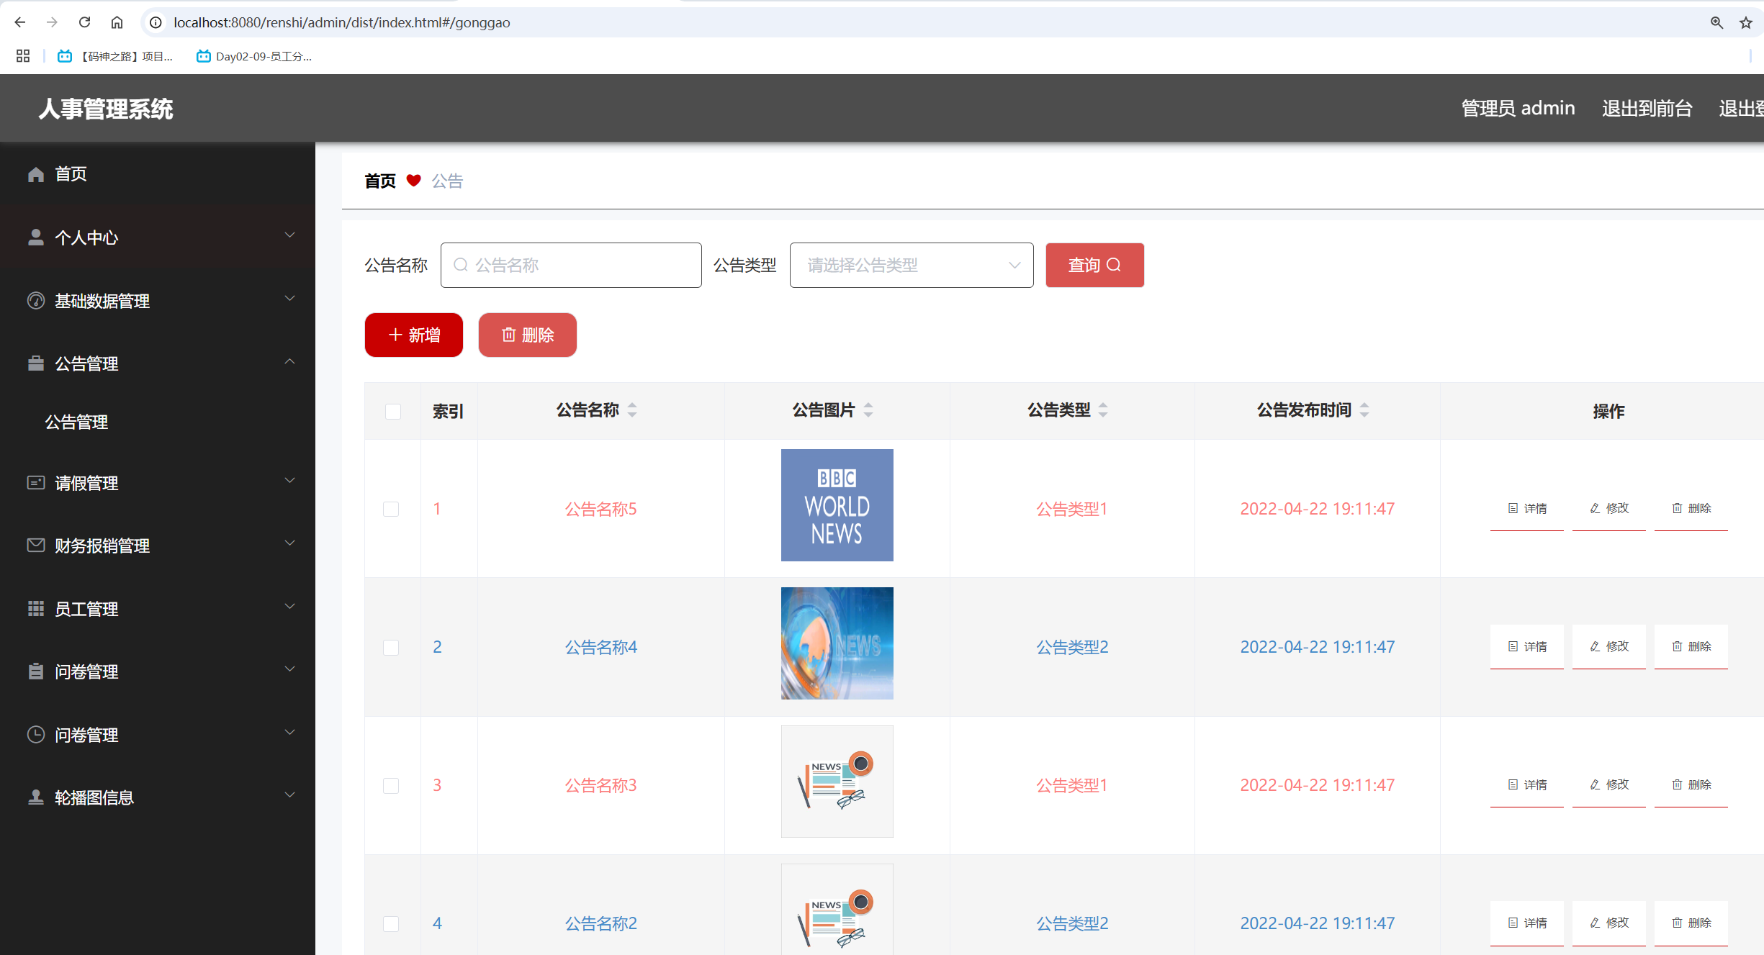Image resolution: width=1764 pixels, height=955 pixels.
Task: Click the red heart breadcrumb separator
Action: 414,181
